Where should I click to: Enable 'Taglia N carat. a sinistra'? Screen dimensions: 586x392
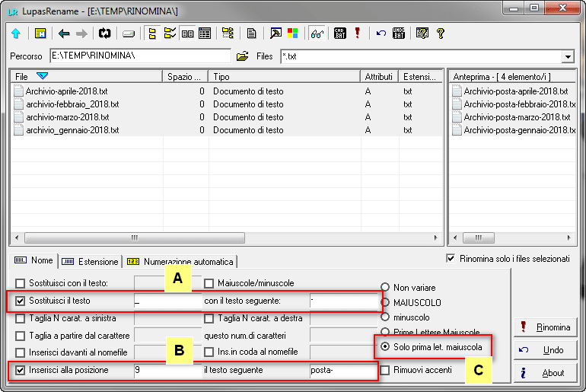pyautogui.click(x=21, y=319)
